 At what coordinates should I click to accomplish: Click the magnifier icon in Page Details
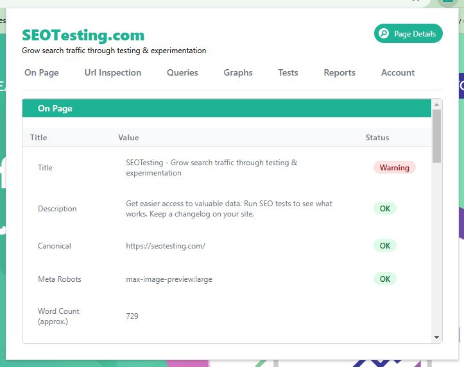tap(384, 33)
